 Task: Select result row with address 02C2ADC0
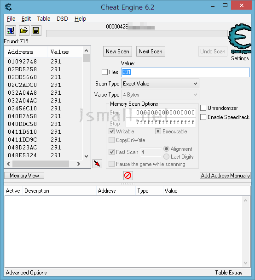(43, 85)
